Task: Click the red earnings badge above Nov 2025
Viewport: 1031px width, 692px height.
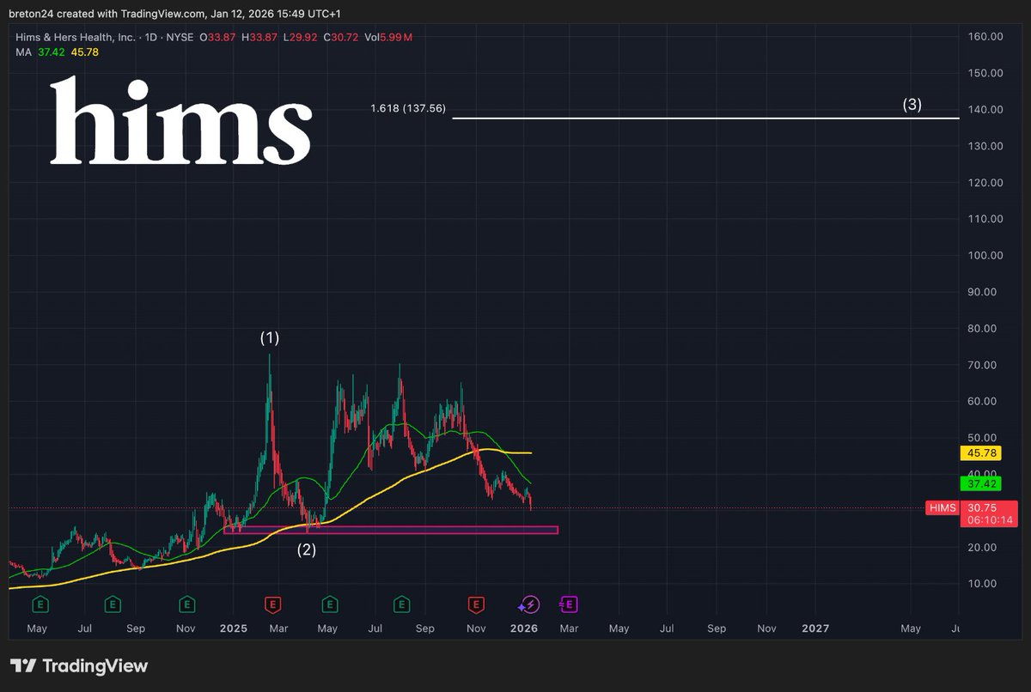Action: click(x=475, y=604)
